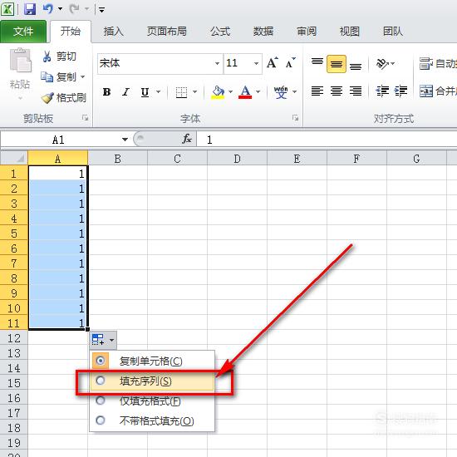Switch to the Review (审阅) tab
This screenshot has height=457, width=457.
click(307, 32)
